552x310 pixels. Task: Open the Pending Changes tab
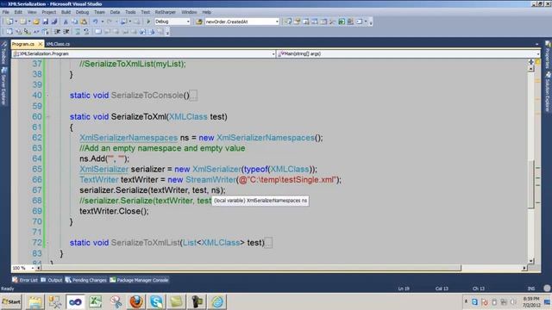click(x=86, y=280)
